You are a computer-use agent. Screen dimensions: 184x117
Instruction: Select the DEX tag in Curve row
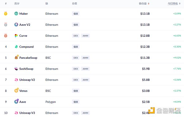click(76, 36)
